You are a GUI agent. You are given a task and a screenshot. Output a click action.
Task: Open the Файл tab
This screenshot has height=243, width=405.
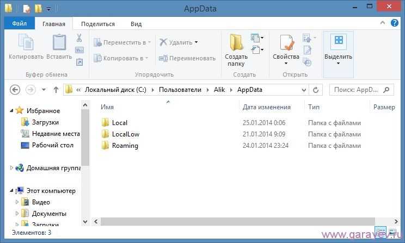tap(20, 23)
